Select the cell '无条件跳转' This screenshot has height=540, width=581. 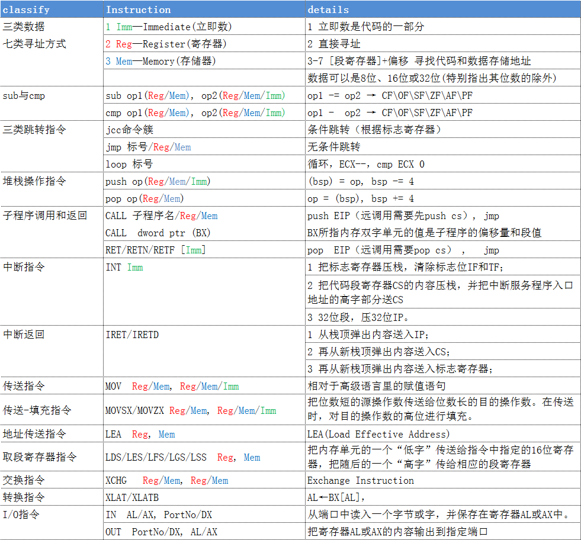[x=443, y=147]
